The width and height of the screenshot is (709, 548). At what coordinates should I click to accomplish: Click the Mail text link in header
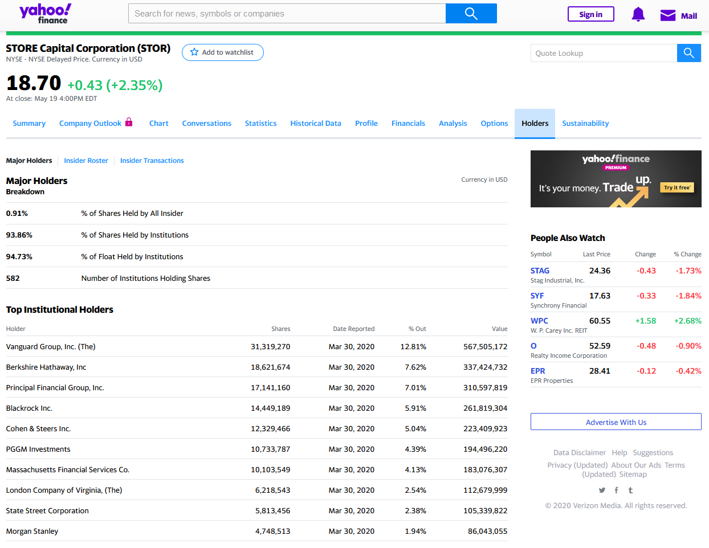[689, 16]
